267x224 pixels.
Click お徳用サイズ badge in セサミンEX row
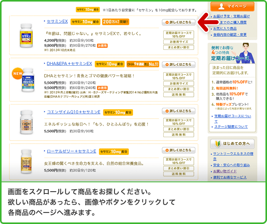tap(179, 42)
